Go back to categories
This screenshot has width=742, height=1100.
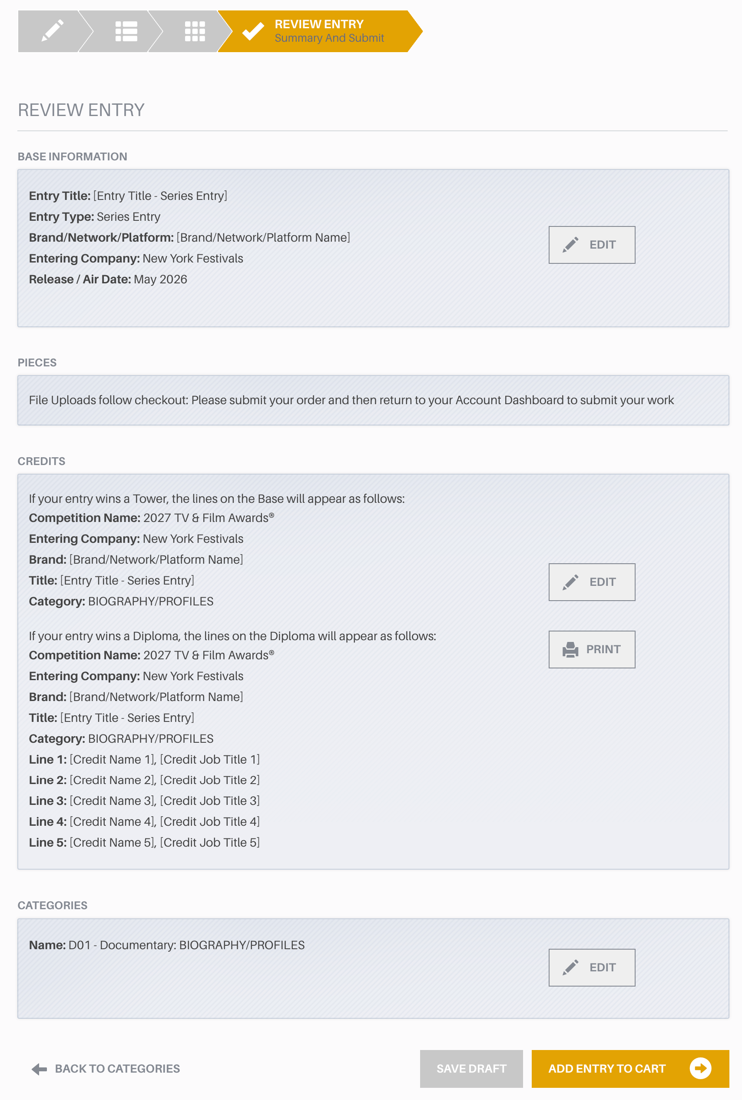pyautogui.click(x=106, y=1069)
